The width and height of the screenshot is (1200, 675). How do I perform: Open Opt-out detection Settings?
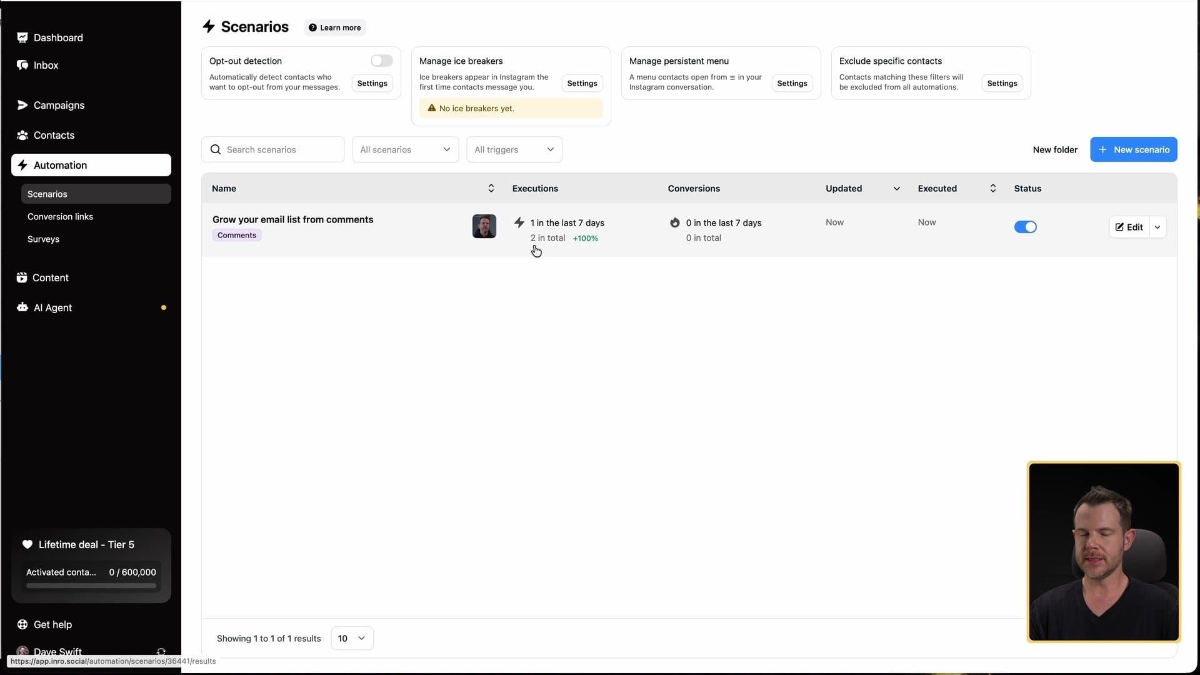point(372,83)
